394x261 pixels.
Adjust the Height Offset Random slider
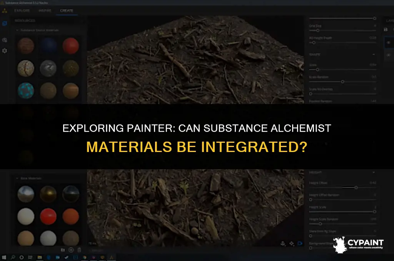tap(311, 200)
